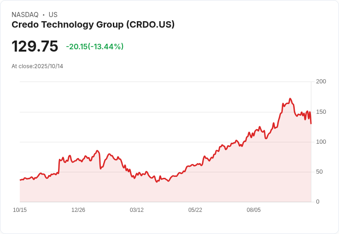Click the At close:2025/10/14 timestamp
This screenshot has width=339, height=234.
(x=37, y=66)
